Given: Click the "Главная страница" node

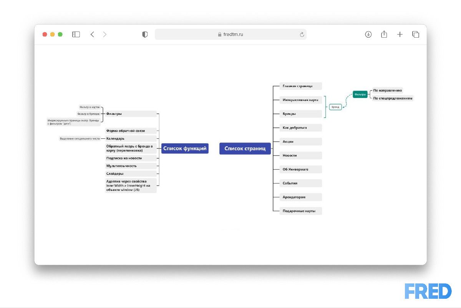Looking at the screenshot, I should pyautogui.click(x=301, y=86).
